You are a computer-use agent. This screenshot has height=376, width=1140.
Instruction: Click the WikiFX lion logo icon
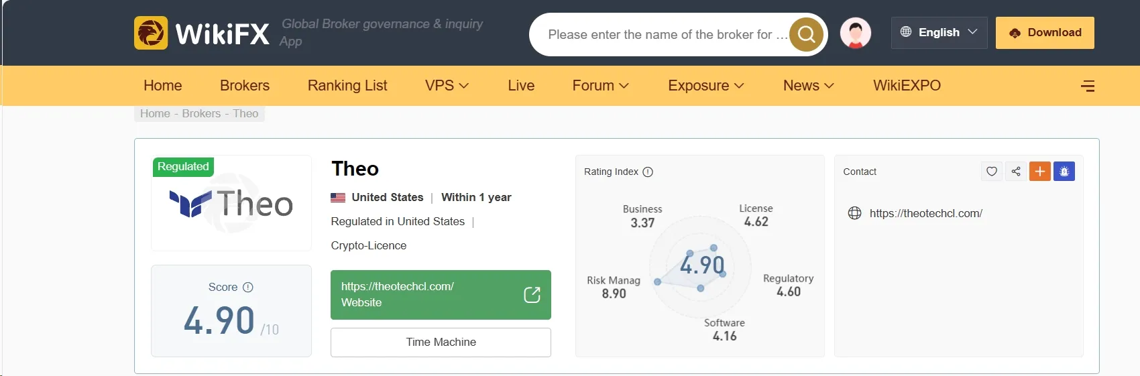(151, 33)
